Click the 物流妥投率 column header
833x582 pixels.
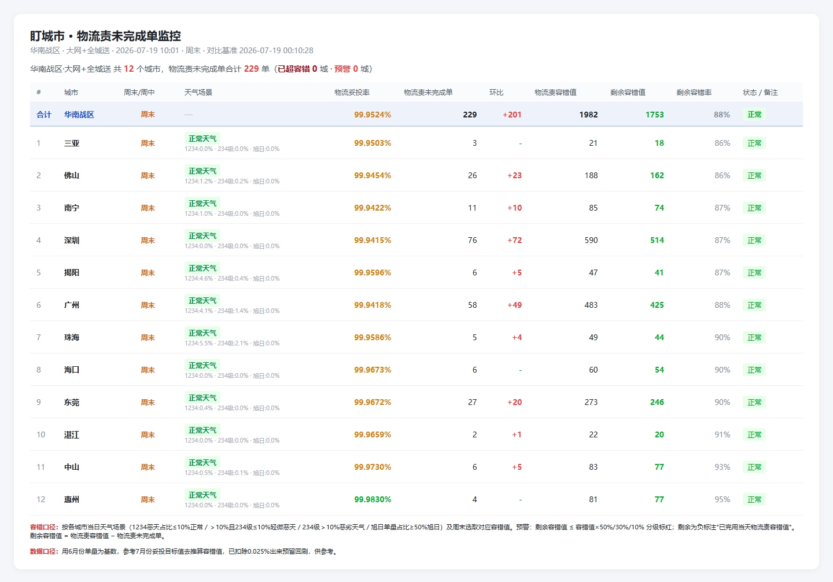coord(352,93)
